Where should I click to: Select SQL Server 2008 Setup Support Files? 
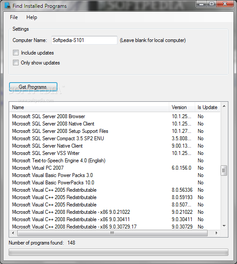(115, 131)
